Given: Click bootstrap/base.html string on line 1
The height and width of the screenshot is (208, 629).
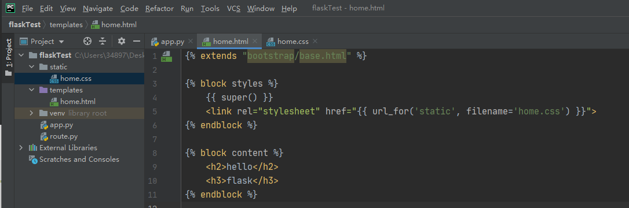Looking at the screenshot, I should pos(297,56).
